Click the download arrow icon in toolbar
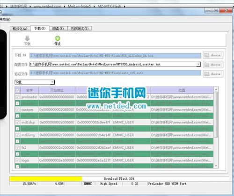 [27, 38]
